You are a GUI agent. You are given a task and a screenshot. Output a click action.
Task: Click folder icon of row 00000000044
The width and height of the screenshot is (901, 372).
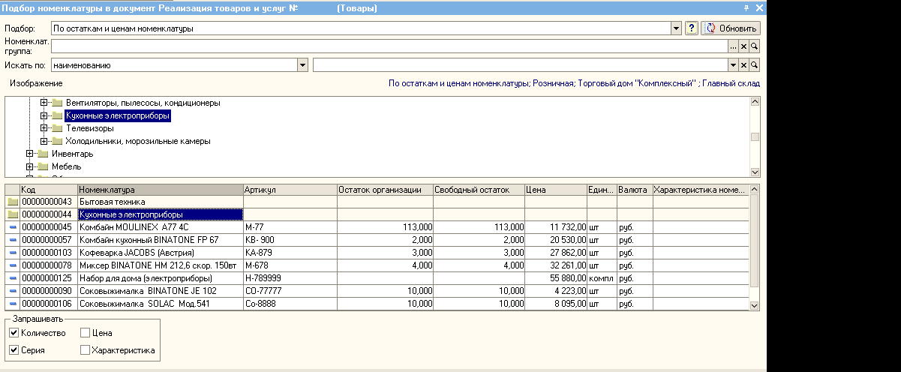[12, 214]
